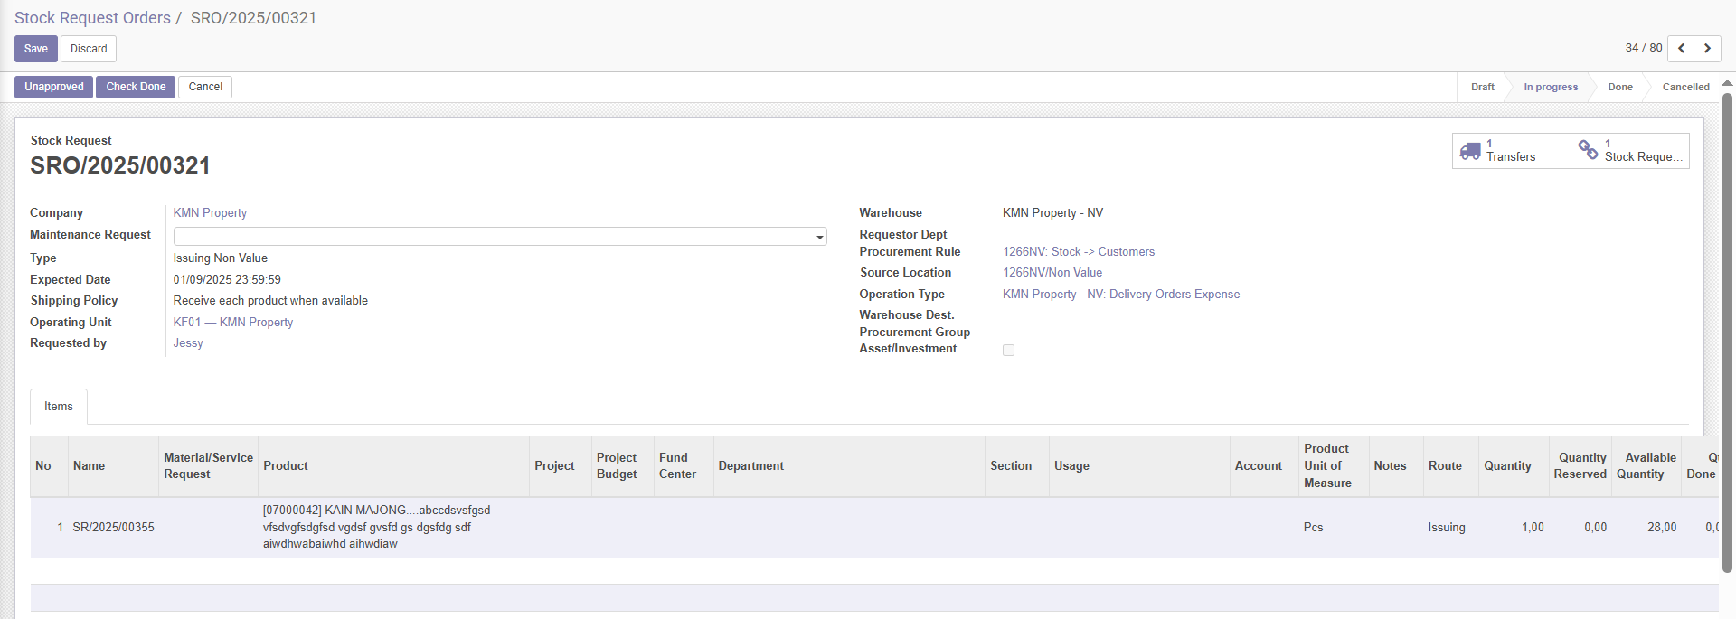The height and width of the screenshot is (619, 1736).
Task: Go to previous record arrow
Action: [1681, 49]
